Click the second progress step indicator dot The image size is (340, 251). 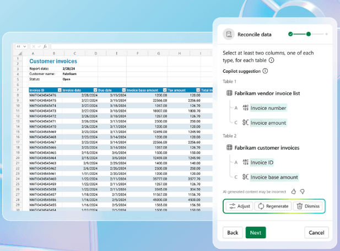(x=309, y=34)
